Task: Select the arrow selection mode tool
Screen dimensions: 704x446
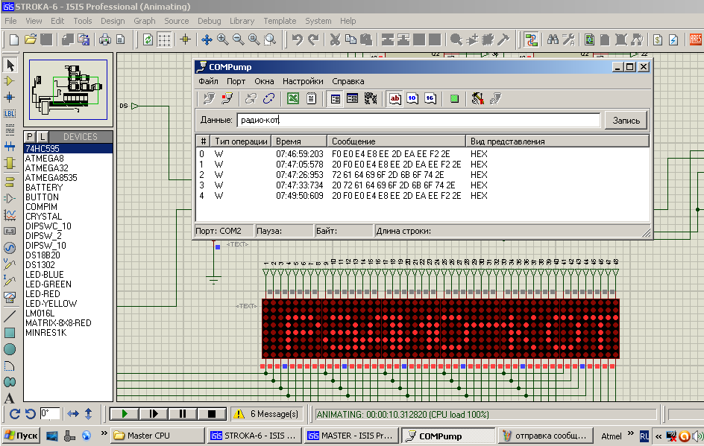Action: coord(10,65)
